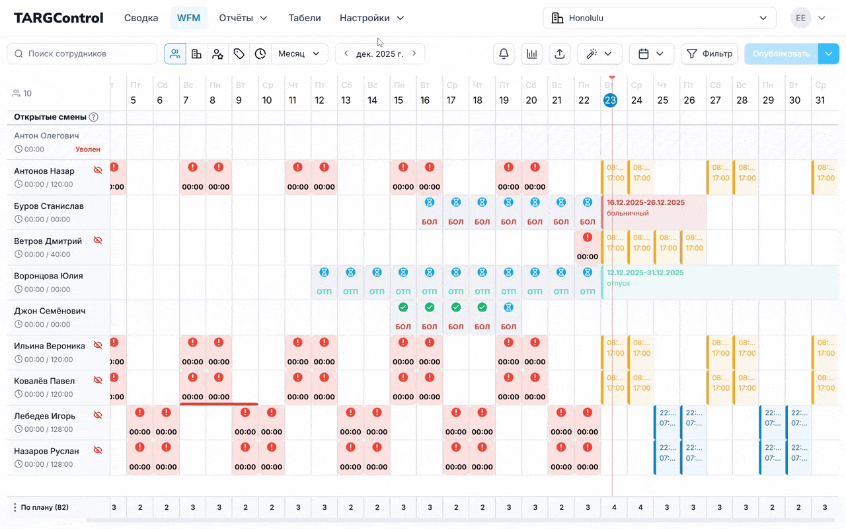Image resolution: width=846 pixels, height=529 pixels.
Task: Open the bar chart statistics icon
Action: (531, 54)
